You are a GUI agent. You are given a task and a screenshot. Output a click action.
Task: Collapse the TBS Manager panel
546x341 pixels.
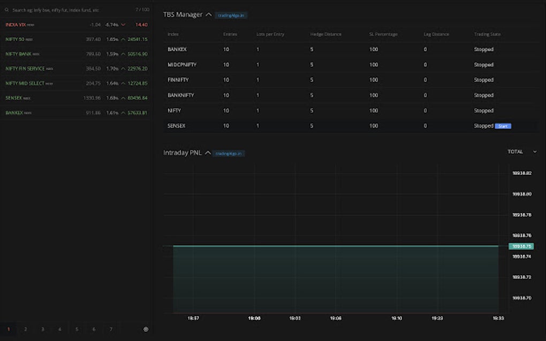click(x=208, y=15)
